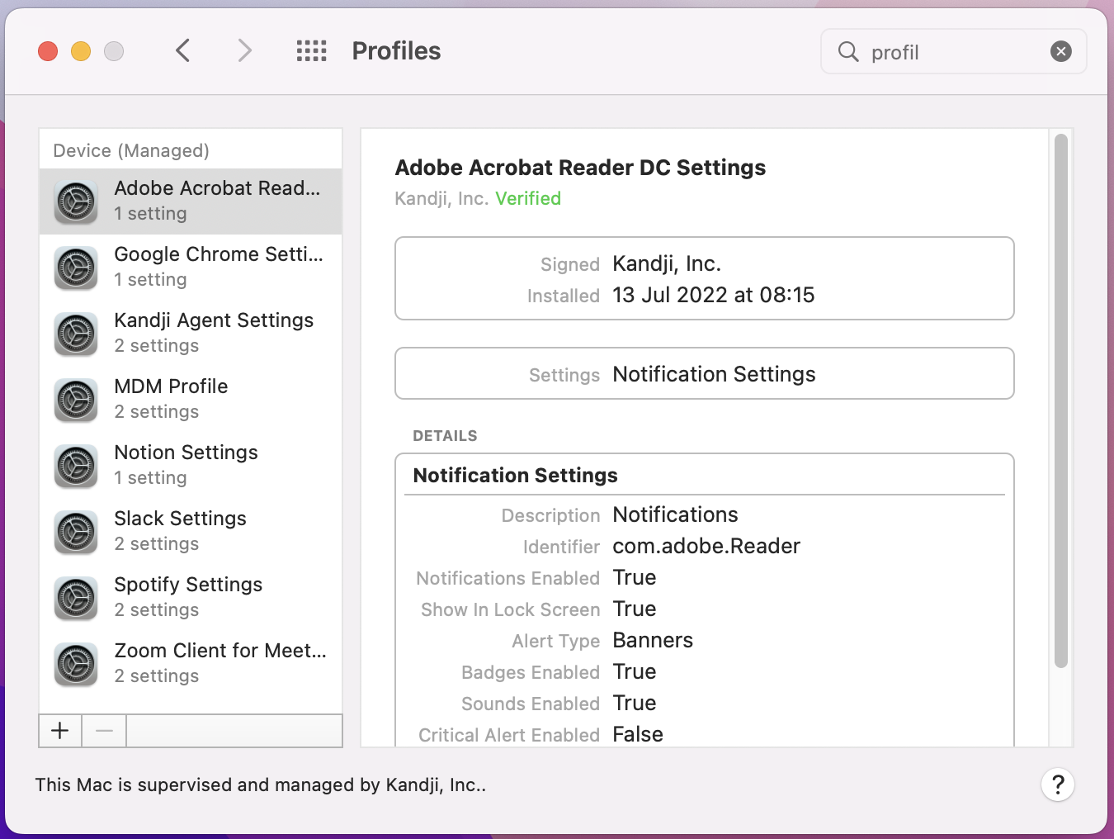Click installed date 13 Jul 2022 at 08:15
This screenshot has width=1114, height=839.
coord(713,295)
